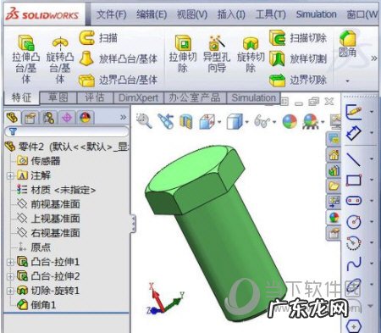Click the View Orientation cube icon
381x333 pixels.
point(207,122)
